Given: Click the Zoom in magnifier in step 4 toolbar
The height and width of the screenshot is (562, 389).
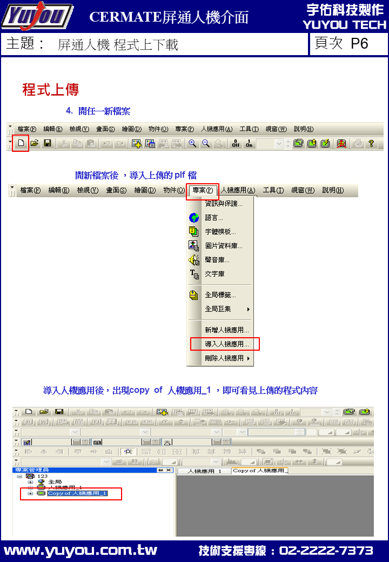Looking at the screenshot, I should coord(192,143).
